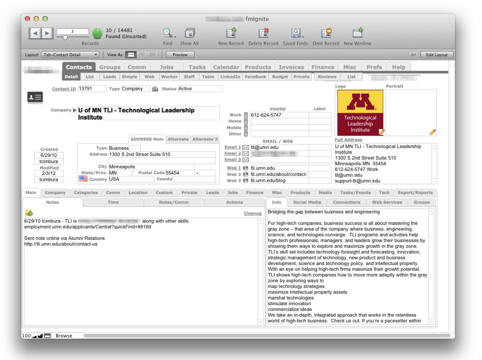The image size is (482, 360).
Task: Click the Other phone icon
Action: pyautogui.click(x=245, y=134)
